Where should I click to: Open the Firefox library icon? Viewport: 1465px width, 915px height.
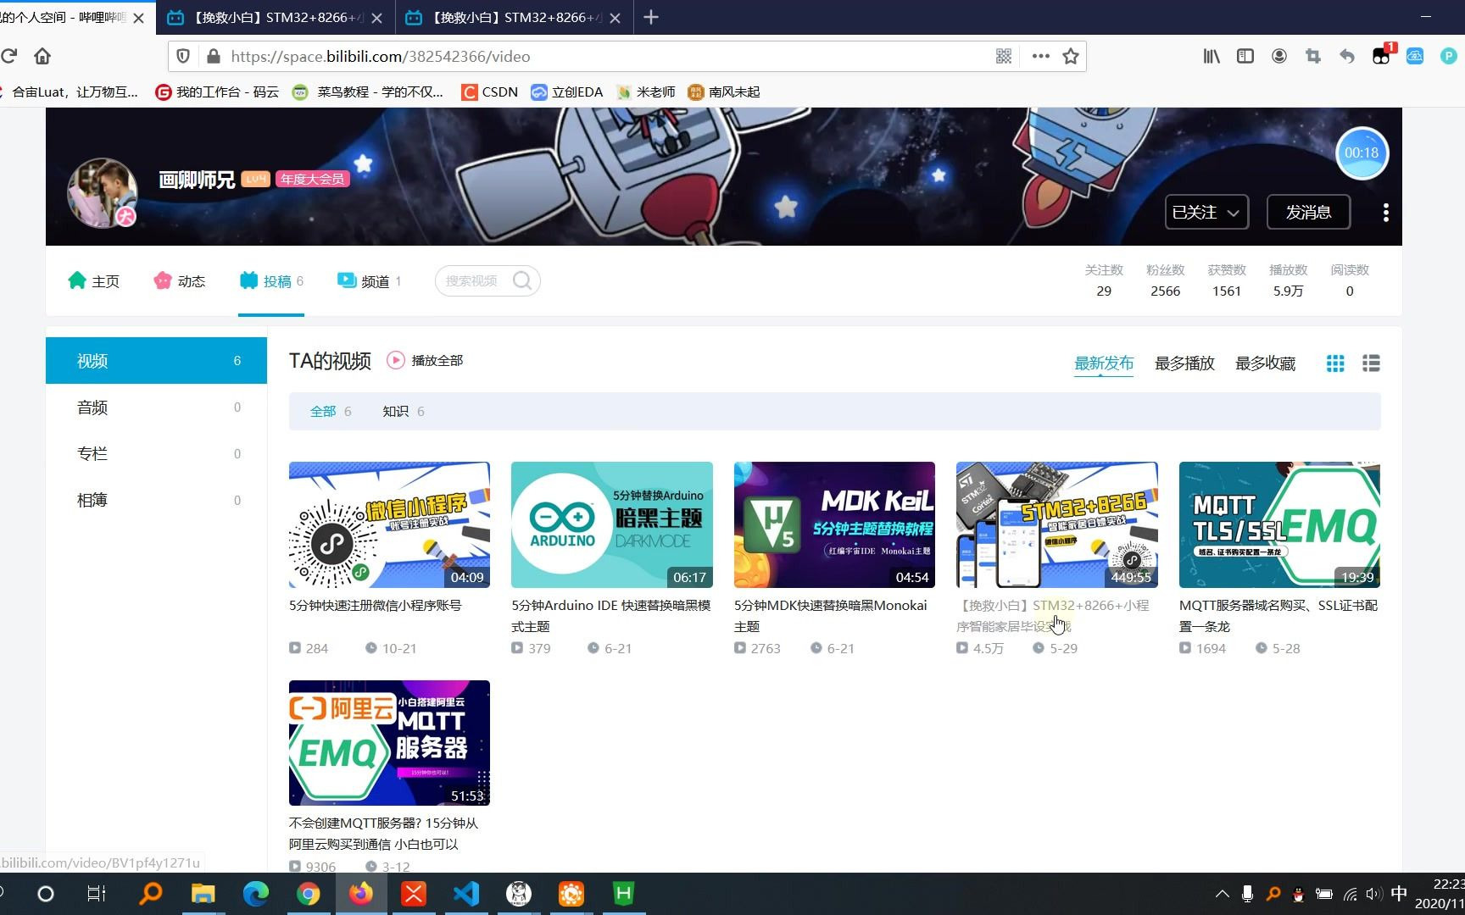[1212, 56]
